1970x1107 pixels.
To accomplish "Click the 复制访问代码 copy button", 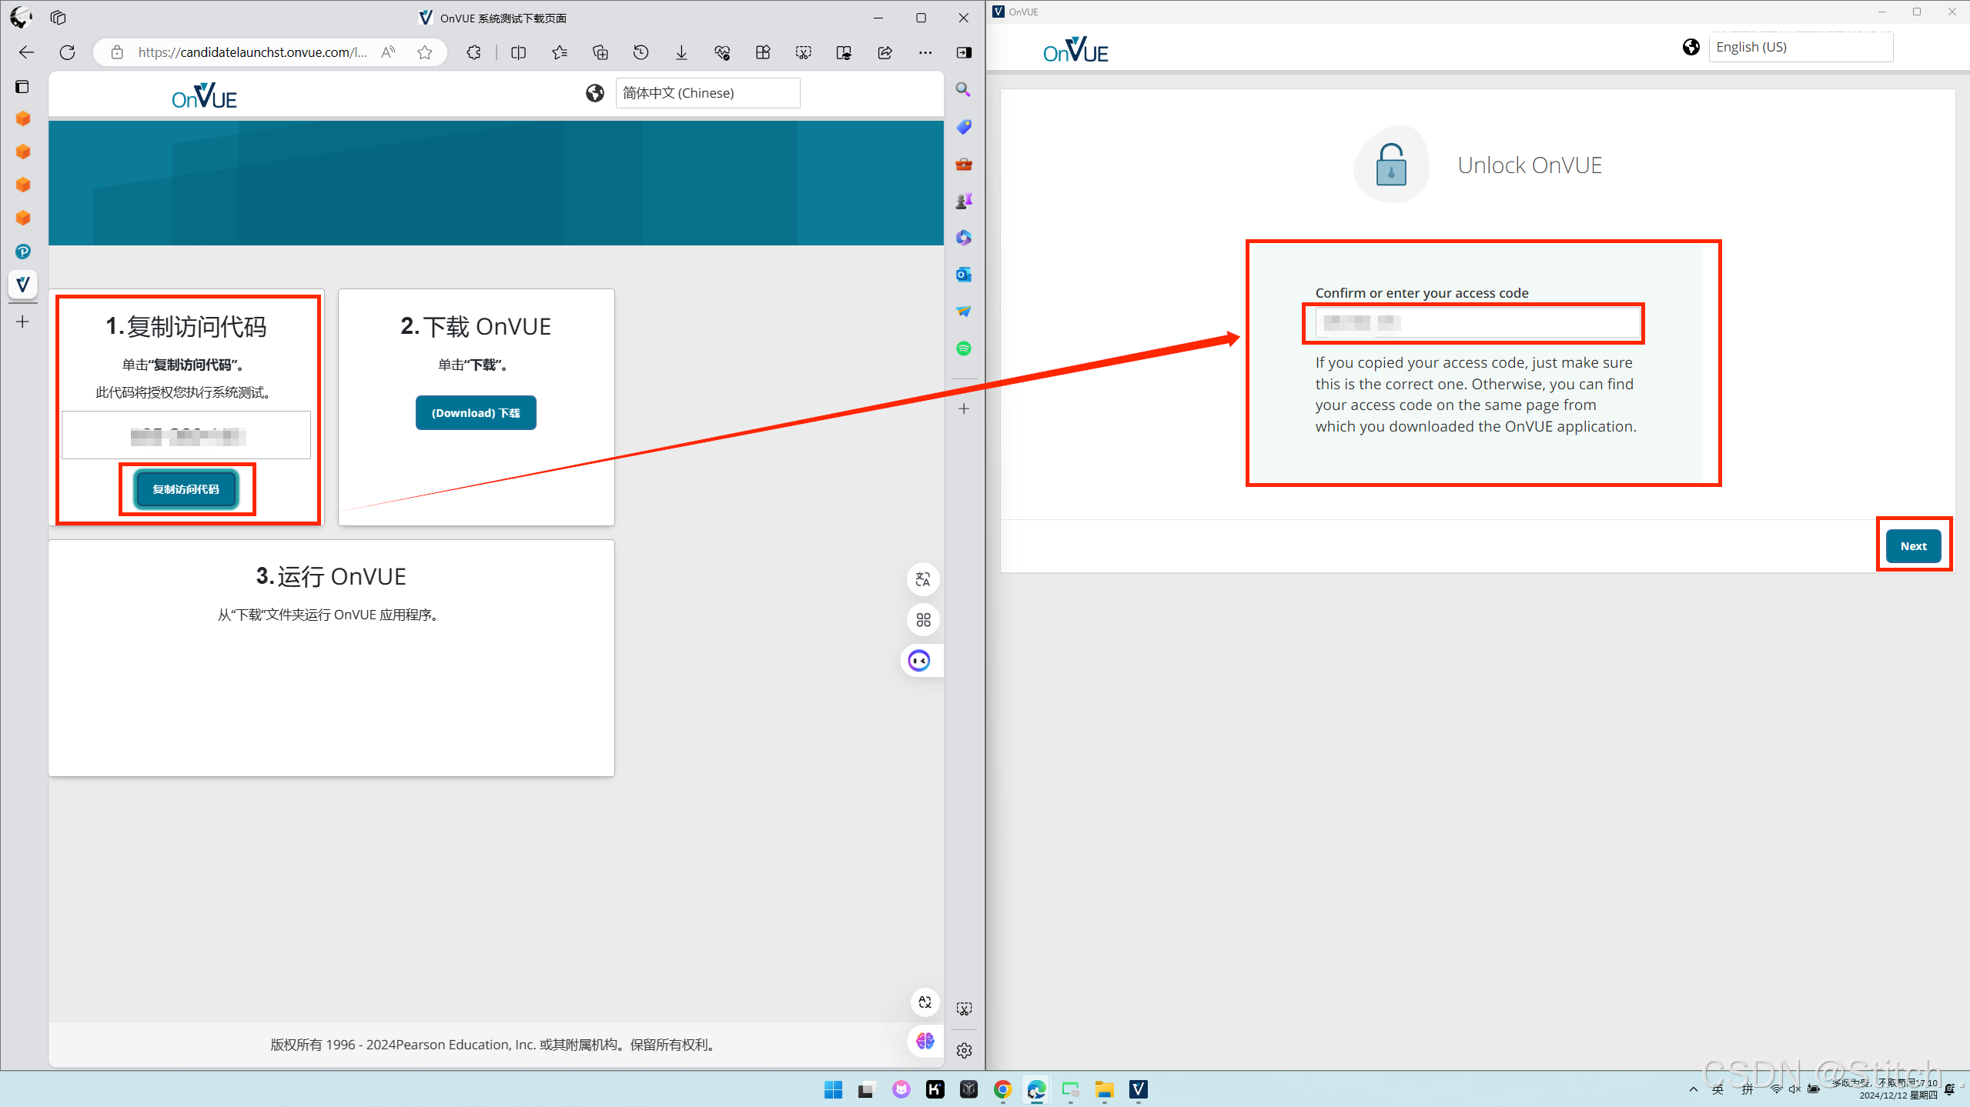I will click(186, 489).
